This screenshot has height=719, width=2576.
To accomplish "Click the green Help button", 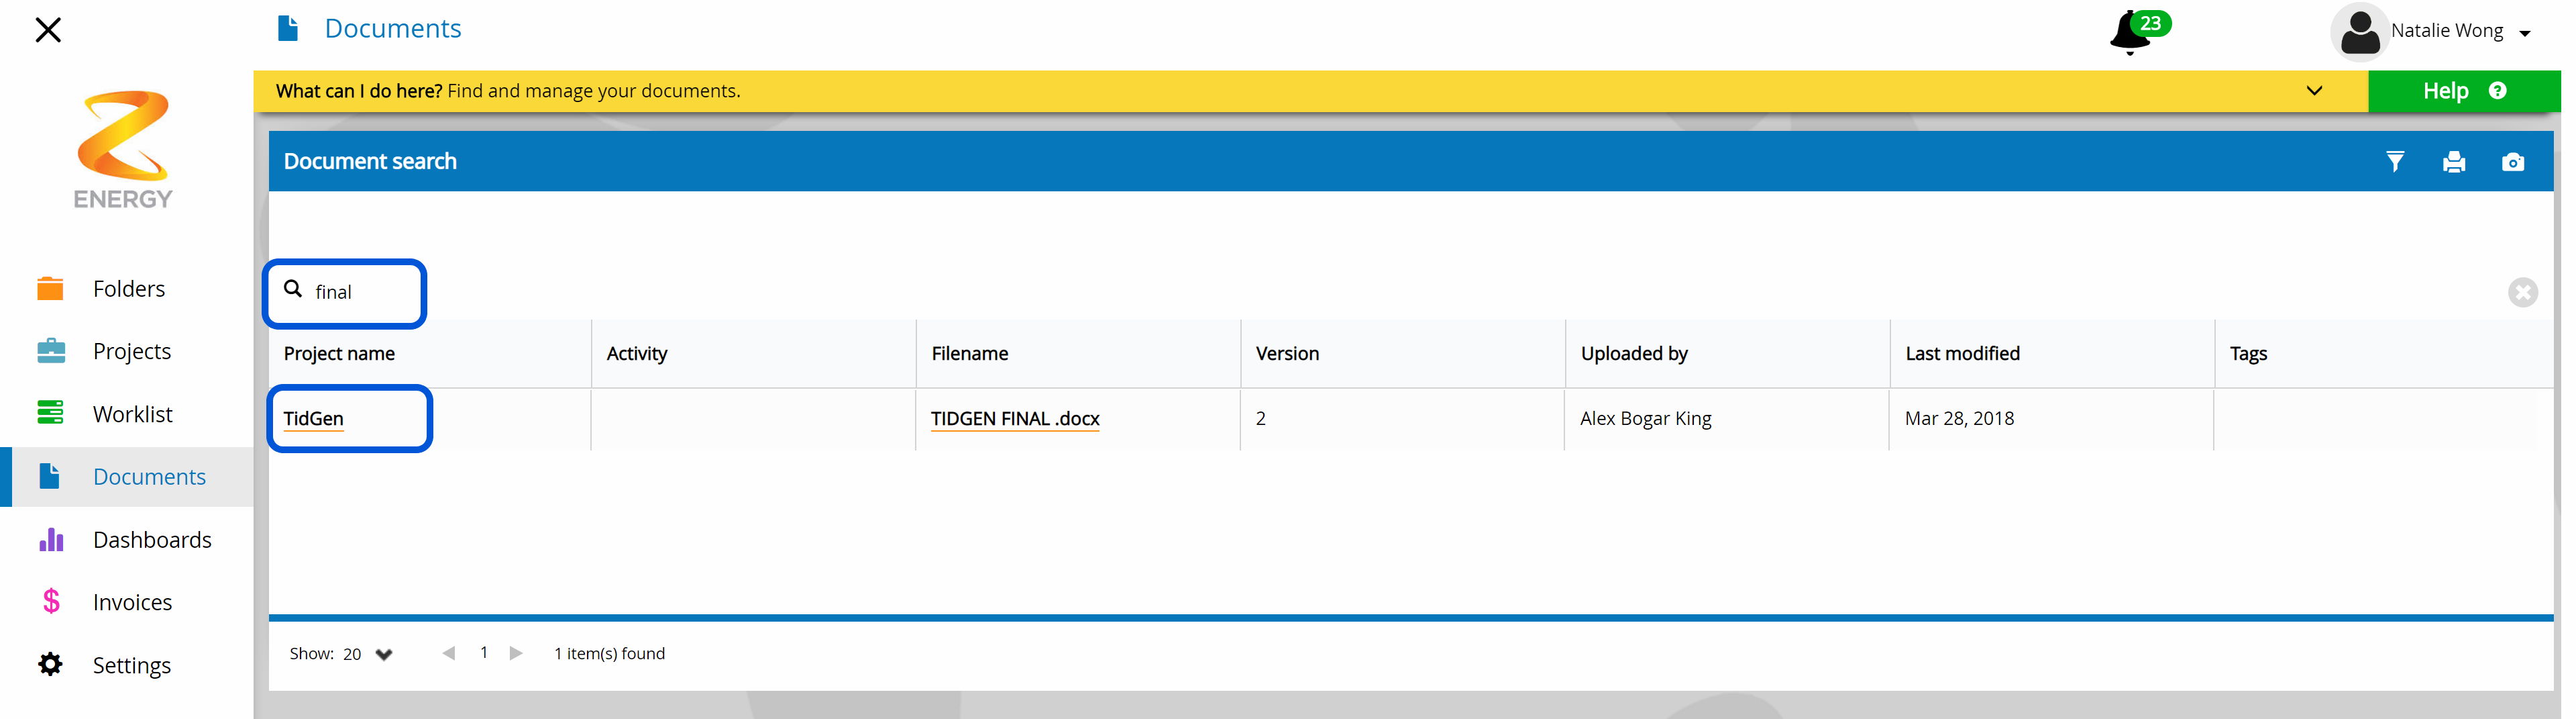I will [2464, 91].
